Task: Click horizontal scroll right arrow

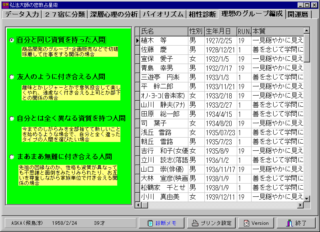Action: [x=300, y=205]
